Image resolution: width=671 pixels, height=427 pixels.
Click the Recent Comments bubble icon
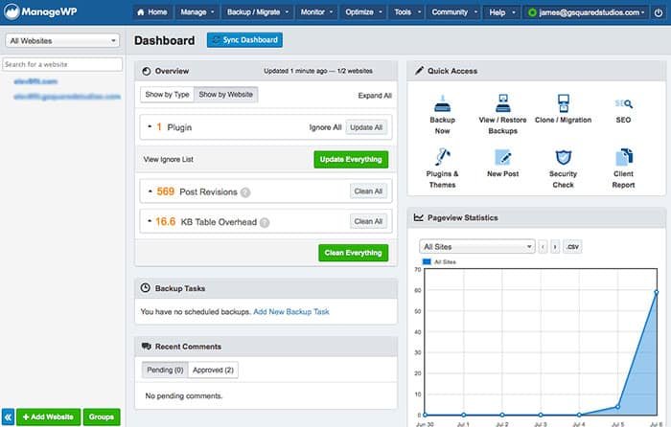click(x=147, y=347)
